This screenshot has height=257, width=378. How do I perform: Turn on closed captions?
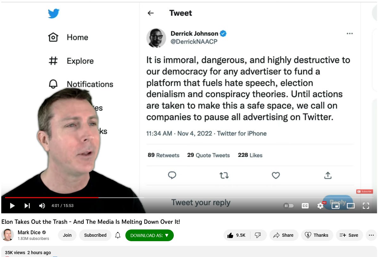tap(305, 206)
